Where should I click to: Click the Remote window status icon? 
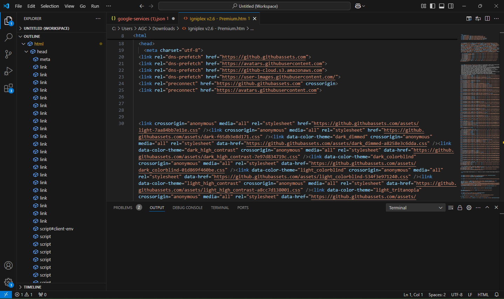tap(6, 295)
